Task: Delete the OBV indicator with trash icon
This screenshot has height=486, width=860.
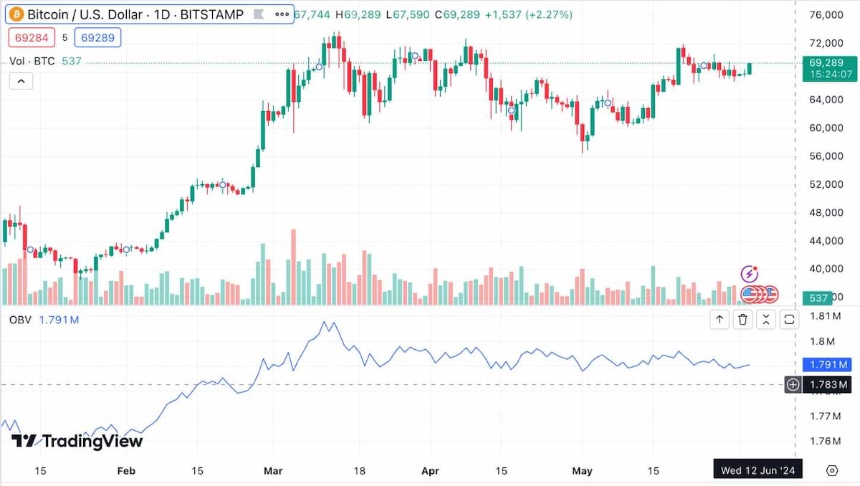Action: click(742, 319)
